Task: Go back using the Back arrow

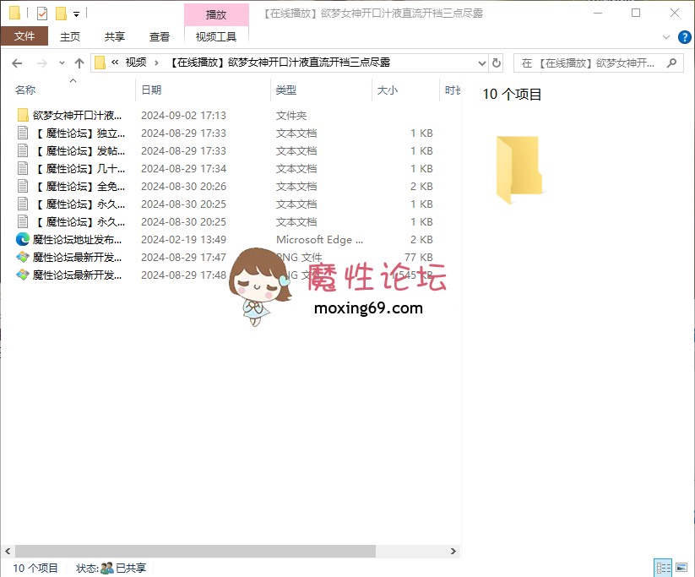Action: point(17,63)
